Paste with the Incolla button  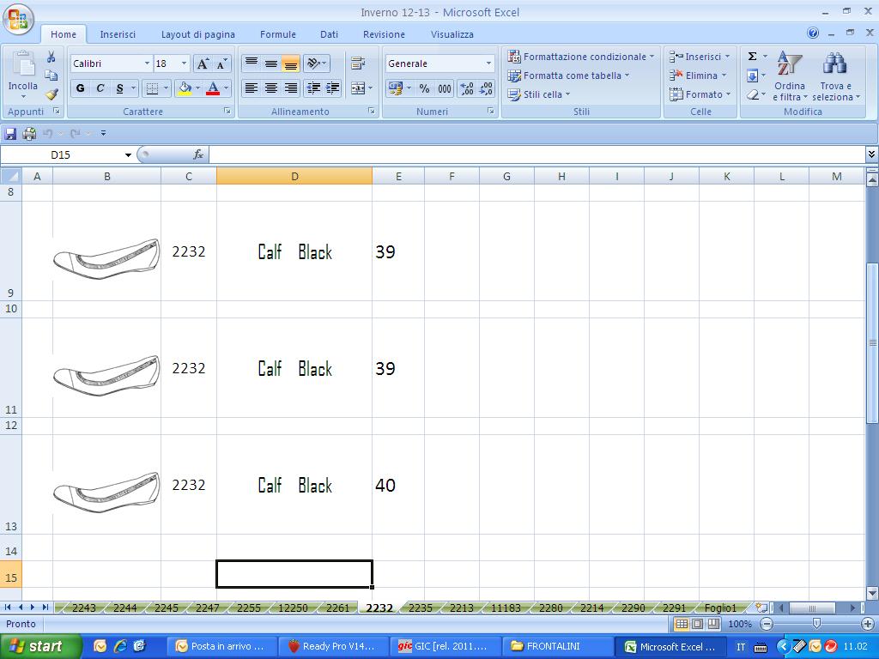click(x=23, y=76)
